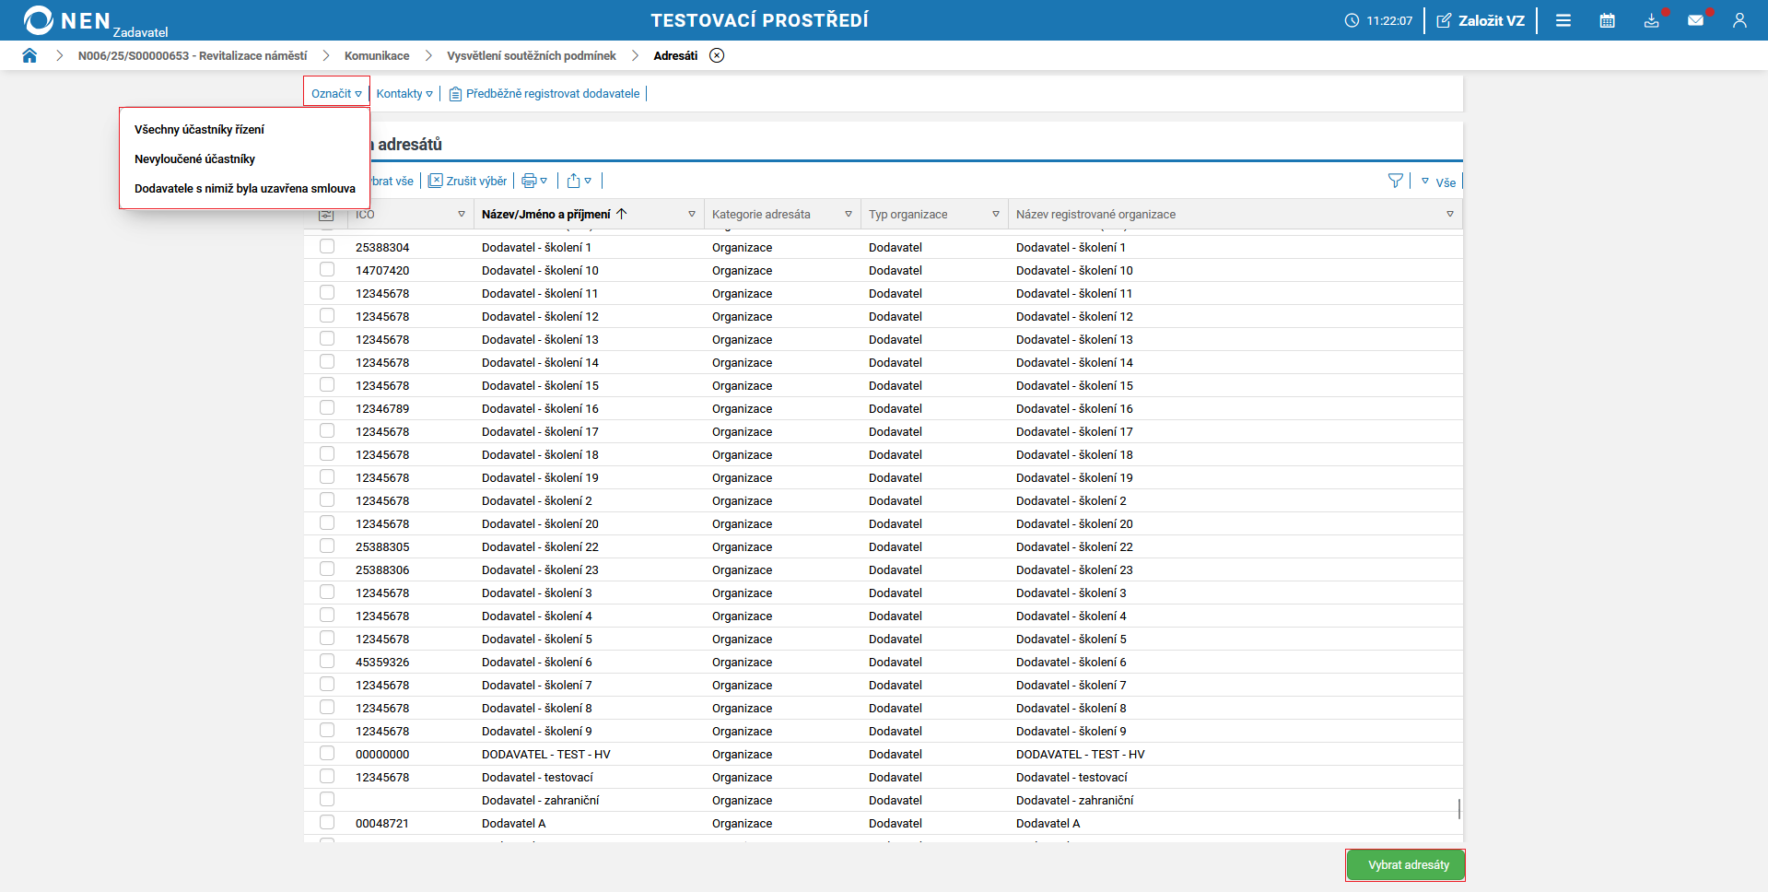
Task: Open the Kategorie adresáta column filter arrow
Action: click(849, 215)
